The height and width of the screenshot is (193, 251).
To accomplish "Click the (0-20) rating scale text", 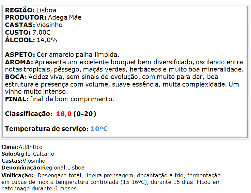I will (x=85, y=114).
